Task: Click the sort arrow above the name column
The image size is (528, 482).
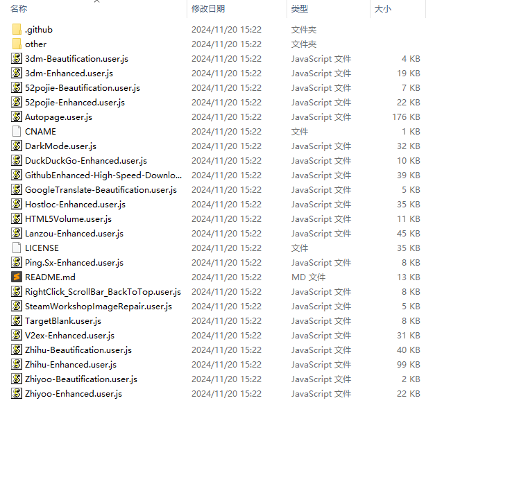Action: [x=96, y=2]
